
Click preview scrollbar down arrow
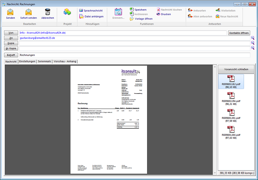point(215,173)
